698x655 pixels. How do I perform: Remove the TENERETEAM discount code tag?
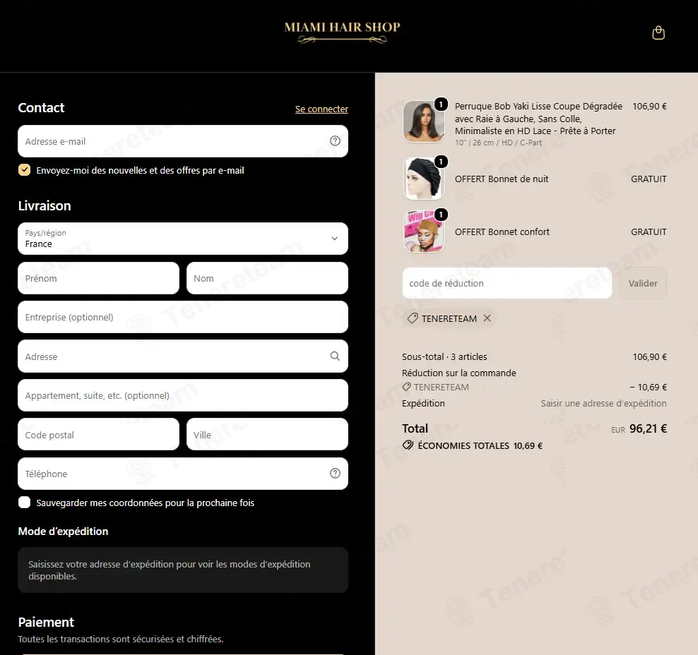[487, 318]
